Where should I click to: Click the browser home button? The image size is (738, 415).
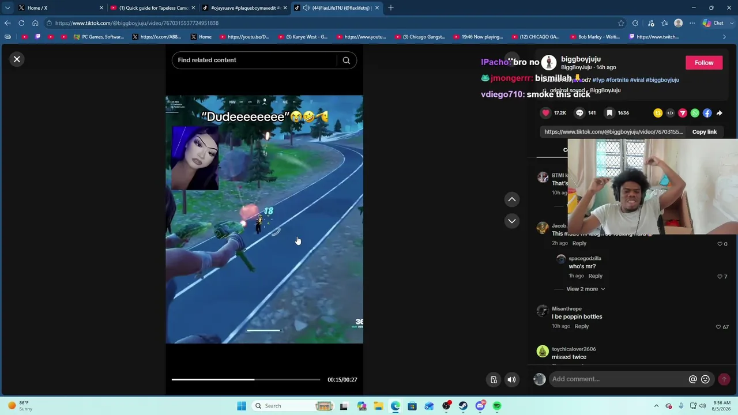click(35, 23)
